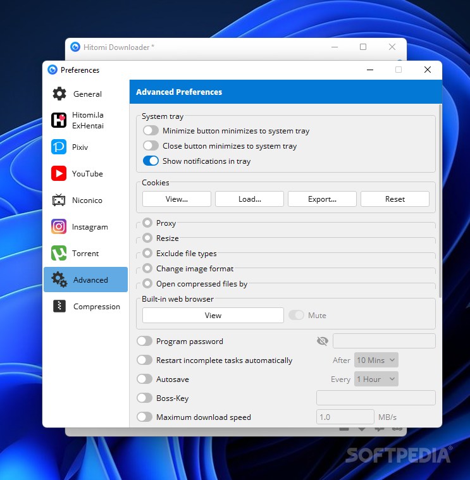The width and height of the screenshot is (470, 480).
Task: Expand Exclude file types section
Action: (147, 253)
